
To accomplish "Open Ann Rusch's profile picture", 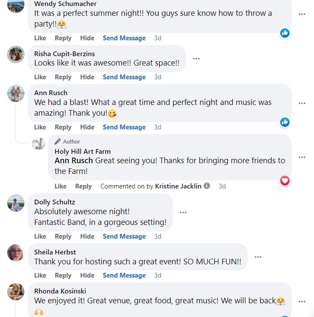I will coord(16,93).
